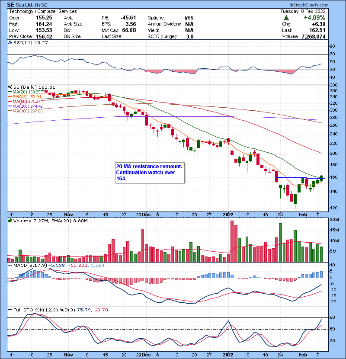346x359 pixels.
Task: Click the Sea Ltd. company name
Action: 25,5
